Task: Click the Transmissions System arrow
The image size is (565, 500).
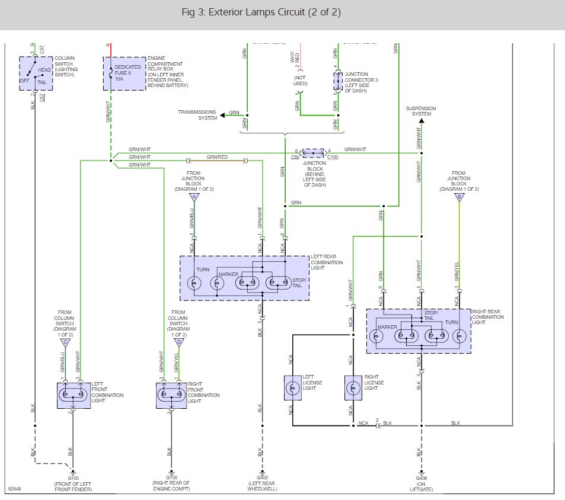Action: click(223, 115)
